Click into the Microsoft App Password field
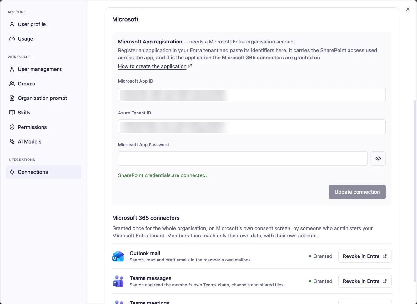 click(243, 159)
